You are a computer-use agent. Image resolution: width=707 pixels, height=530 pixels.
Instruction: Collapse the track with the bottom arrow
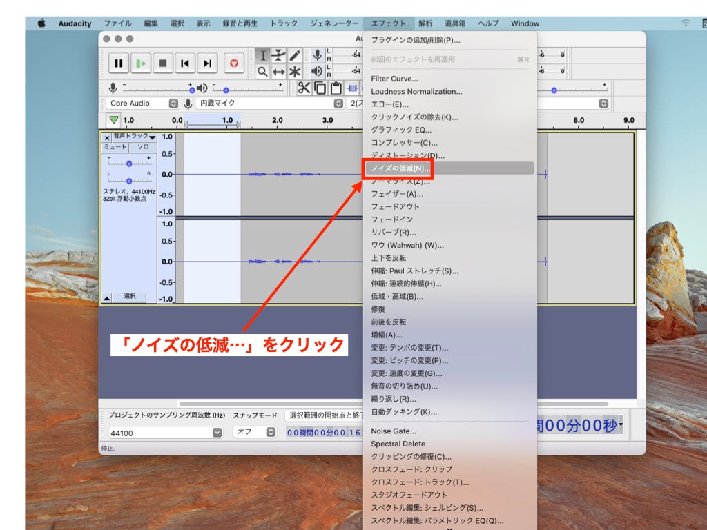[x=107, y=298]
